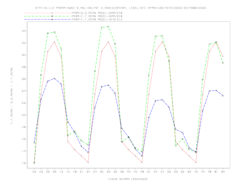Click y-axis tick label 12

click(24, 163)
